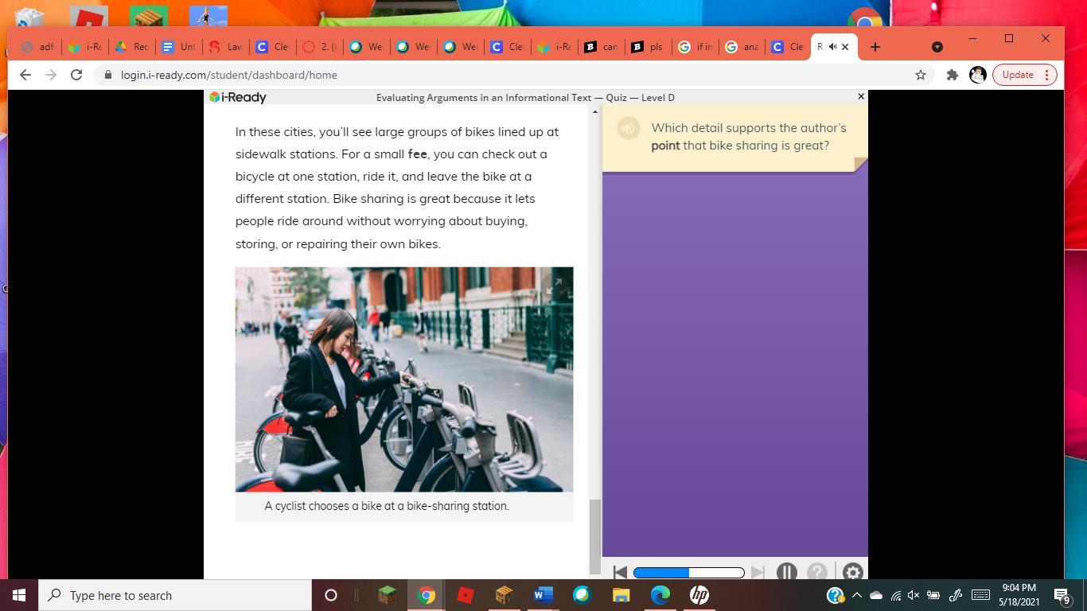Go back to the previous page
1087x611 pixels.
click(x=25, y=75)
